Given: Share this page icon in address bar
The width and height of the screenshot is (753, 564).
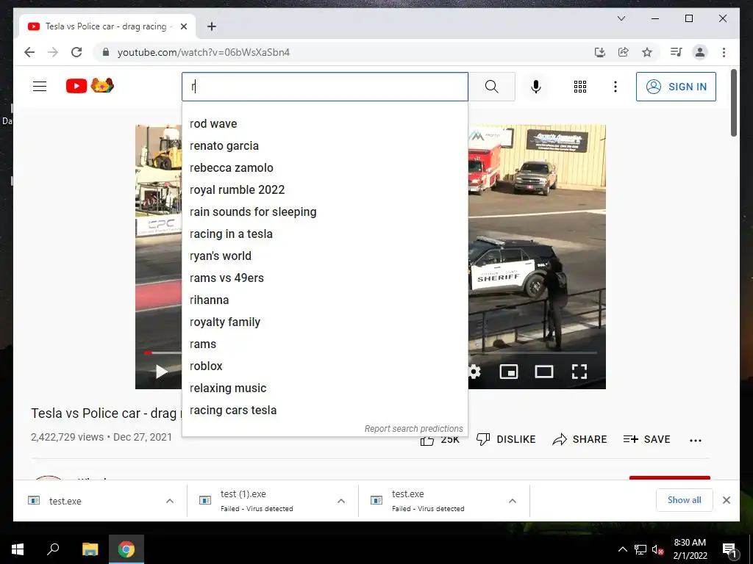Looking at the screenshot, I should pyautogui.click(x=624, y=52).
